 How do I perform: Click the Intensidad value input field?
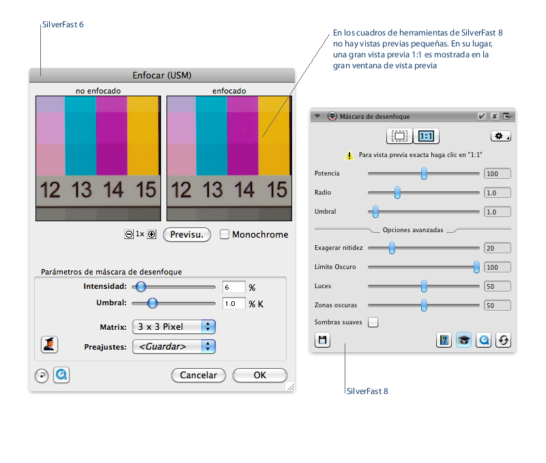click(233, 287)
